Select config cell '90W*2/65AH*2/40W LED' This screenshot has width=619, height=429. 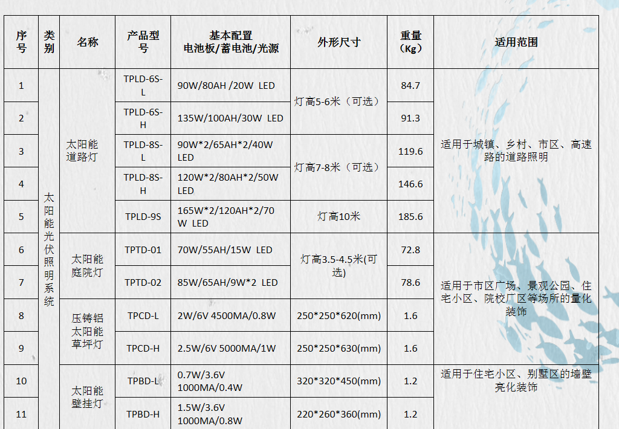[230, 151]
